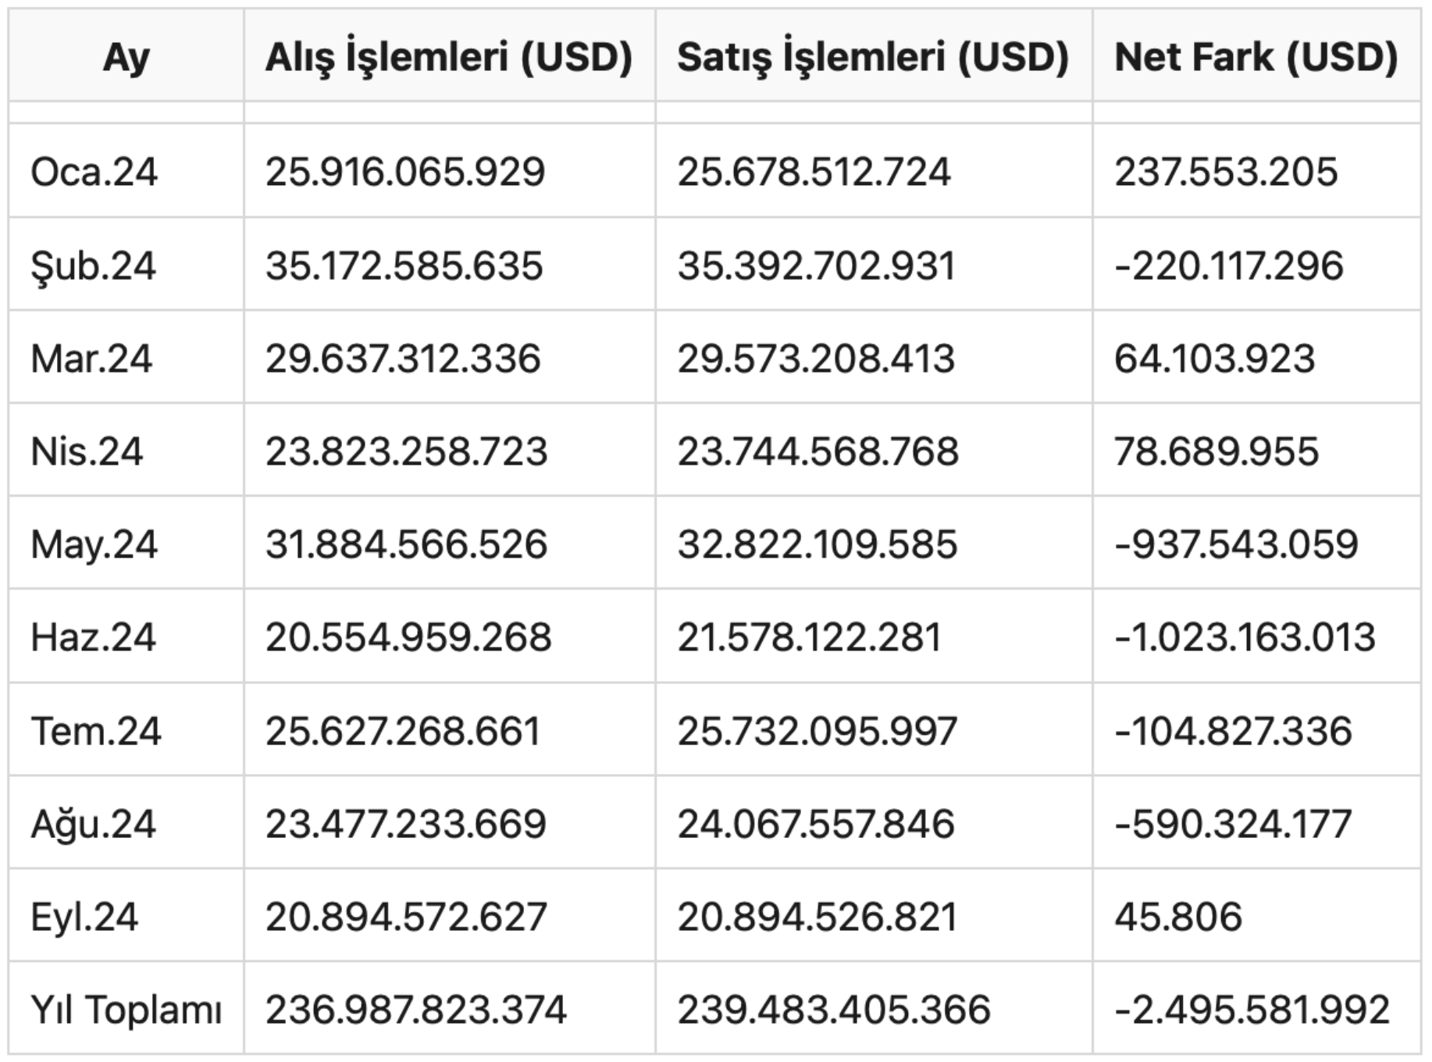Select Haz.24 net difference -1.023.163.013
This screenshot has width=1432, height=1062.
[1245, 637]
